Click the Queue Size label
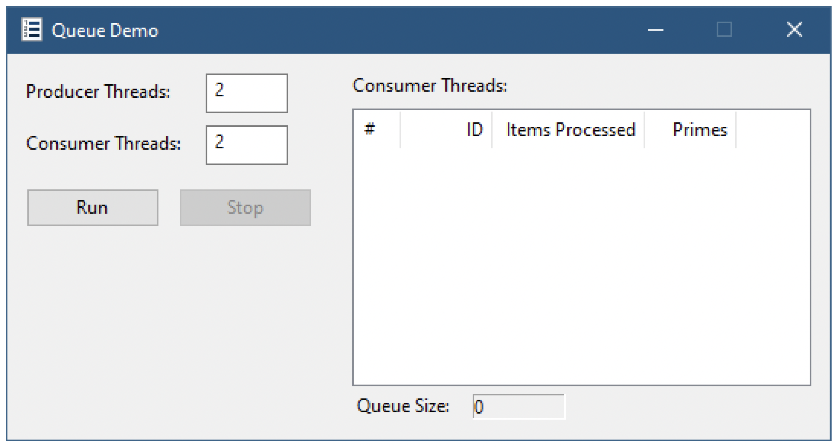 [x=403, y=406]
